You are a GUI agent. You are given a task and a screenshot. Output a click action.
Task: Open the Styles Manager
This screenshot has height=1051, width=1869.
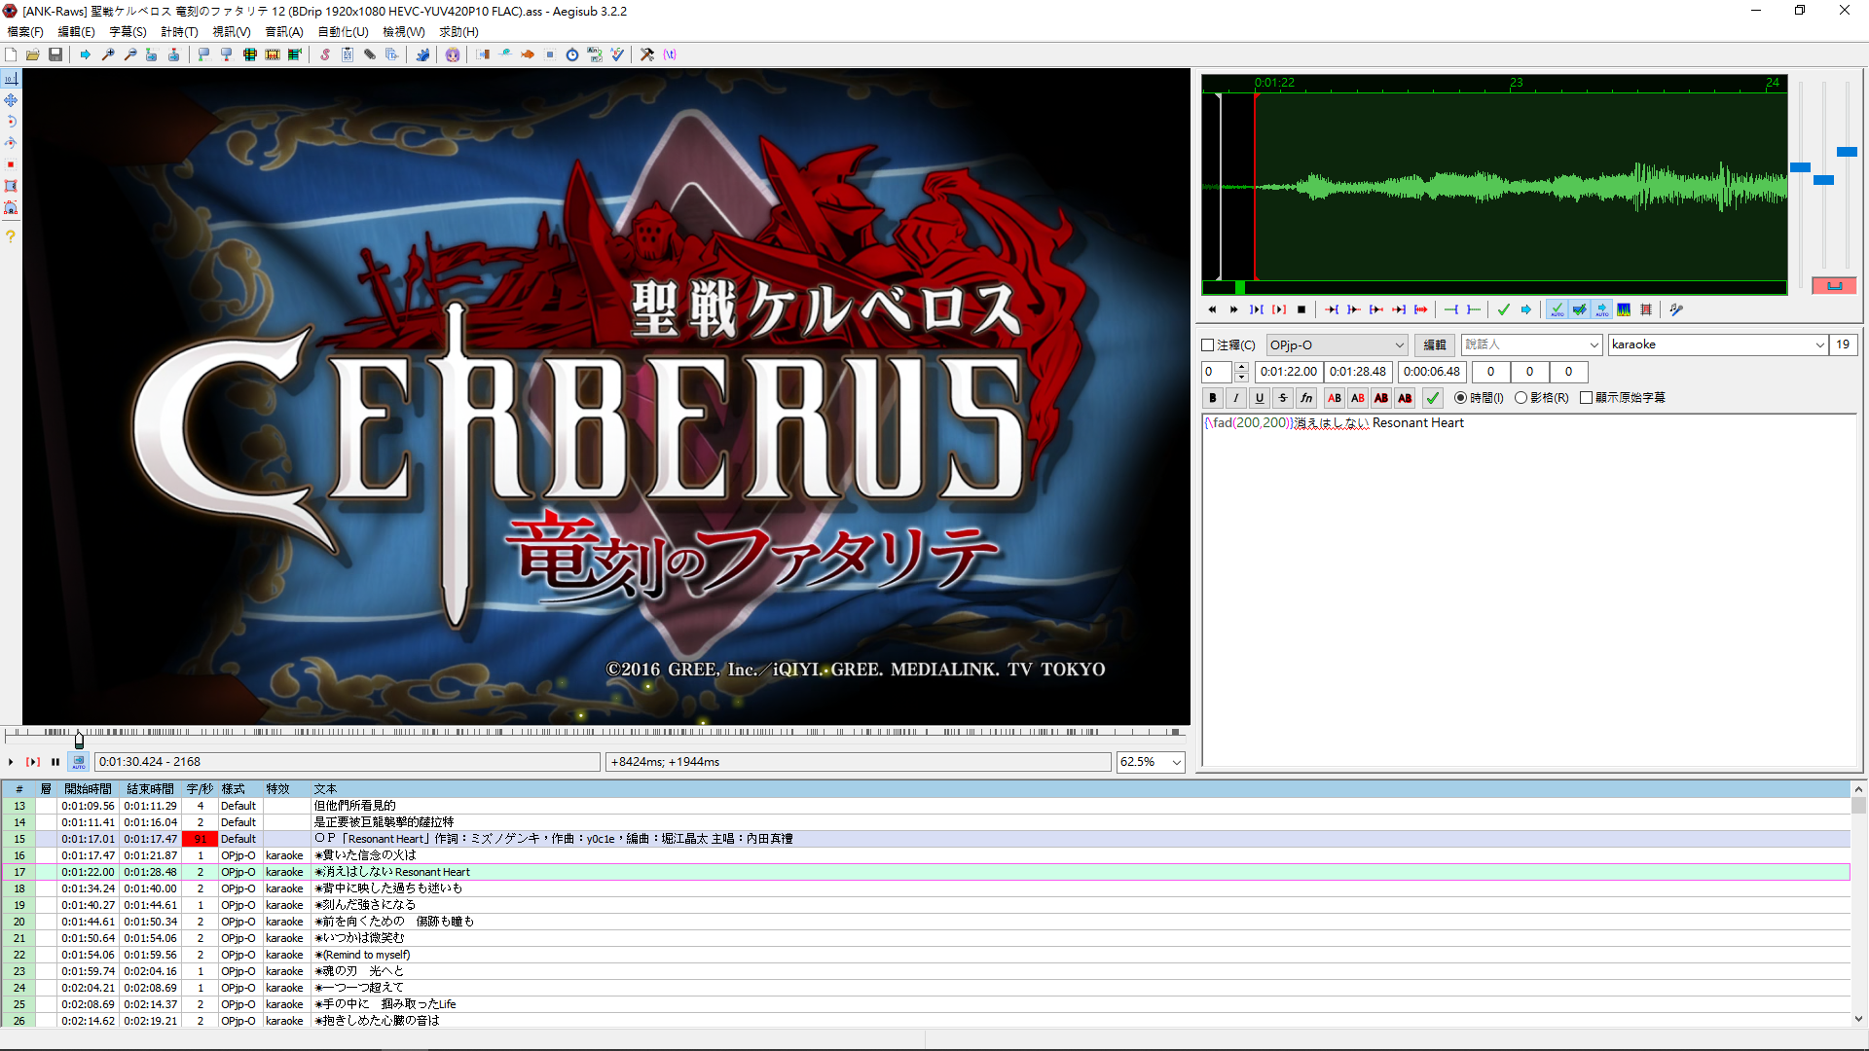pyautogui.click(x=325, y=54)
